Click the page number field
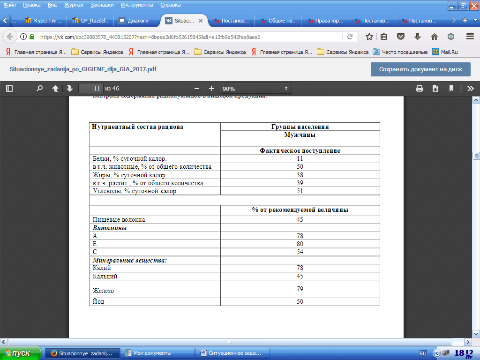The width and height of the screenshot is (480, 360). point(90,89)
